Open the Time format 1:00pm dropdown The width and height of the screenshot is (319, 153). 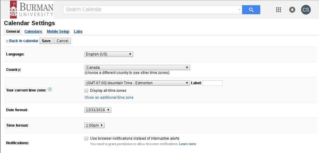[95, 125]
